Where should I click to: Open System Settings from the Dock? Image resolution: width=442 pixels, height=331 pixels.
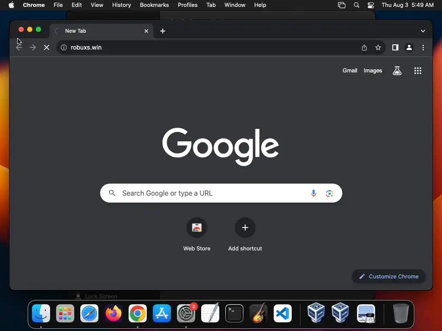point(186,313)
